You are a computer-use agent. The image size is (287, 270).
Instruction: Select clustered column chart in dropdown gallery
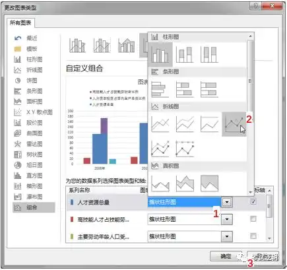160,55
